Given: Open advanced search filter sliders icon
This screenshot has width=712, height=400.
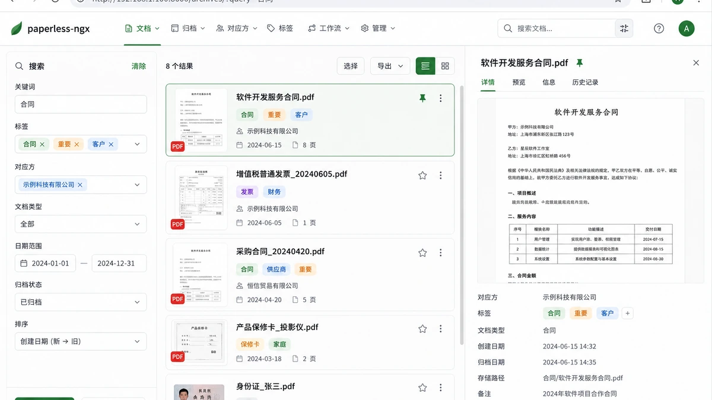Looking at the screenshot, I should tap(624, 28).
